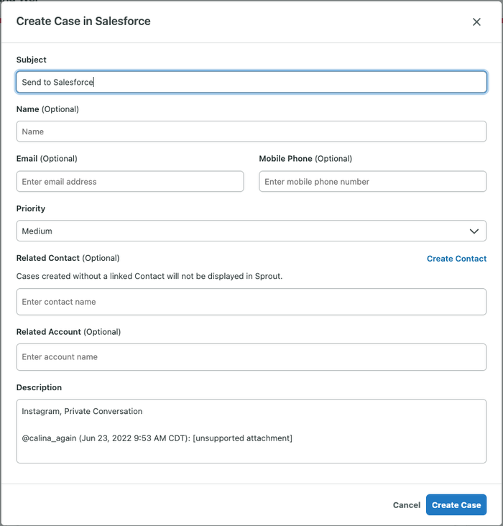The image size is (503, 526).
Task: Focus the optional Name input field
Action: [251, 131]
